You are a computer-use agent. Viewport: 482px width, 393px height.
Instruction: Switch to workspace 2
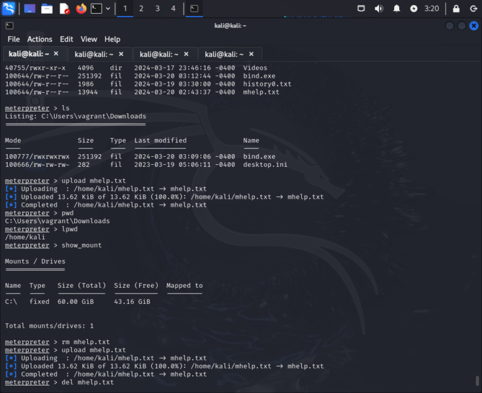[141, 9]
